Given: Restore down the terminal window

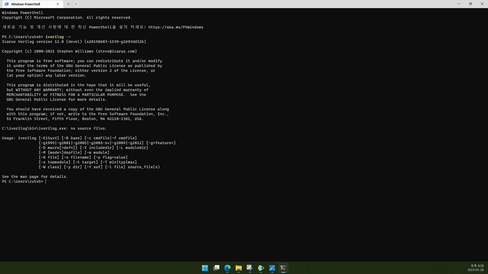Looking at the screenshot, I should [x=470, y=4].
